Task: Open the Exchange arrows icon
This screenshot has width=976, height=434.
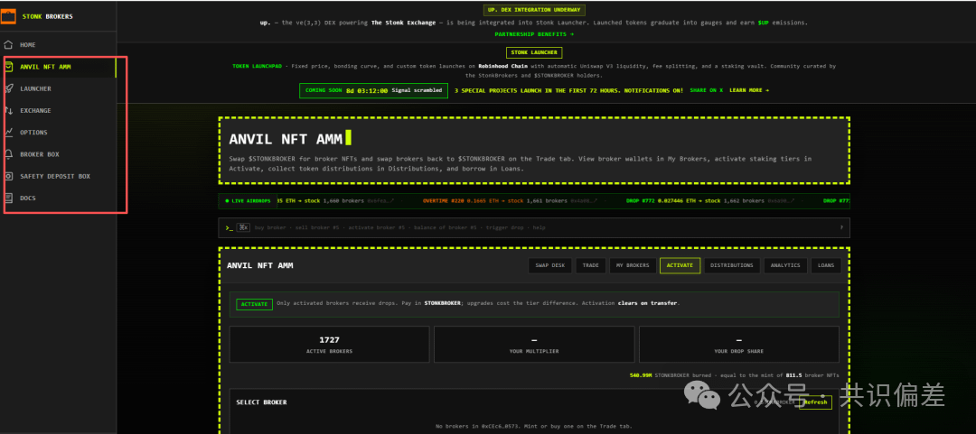Action: click(x=8, y=111)
